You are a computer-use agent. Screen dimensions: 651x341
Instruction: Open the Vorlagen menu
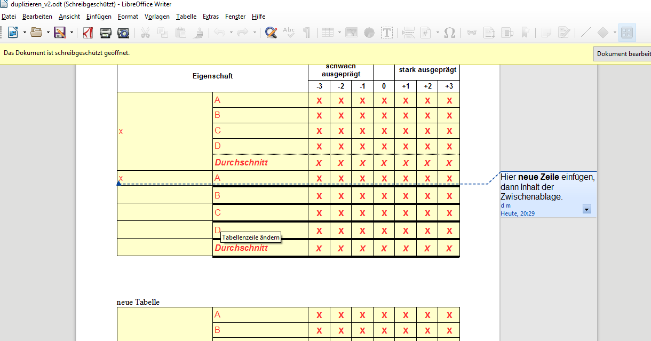[x=157, y=17]
